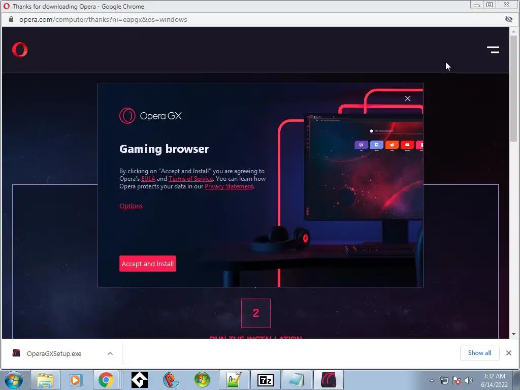This screenshot has height=390, width=520.
Task: Open the Terms of Service link
Action: tap(191, 179)
